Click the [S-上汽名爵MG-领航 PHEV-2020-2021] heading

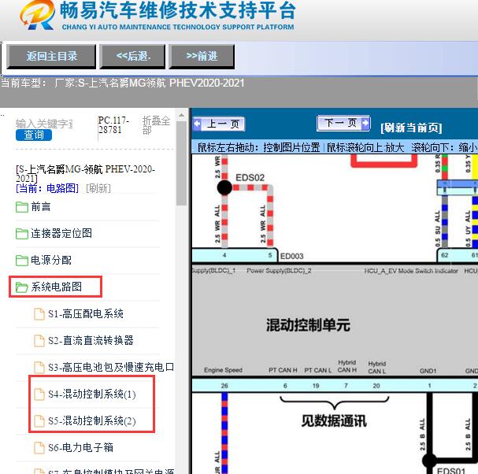[x=85, y=173]
